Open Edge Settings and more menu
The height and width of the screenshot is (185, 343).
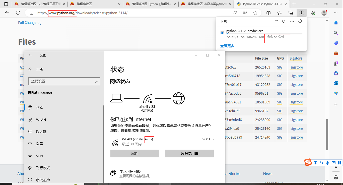336,13
